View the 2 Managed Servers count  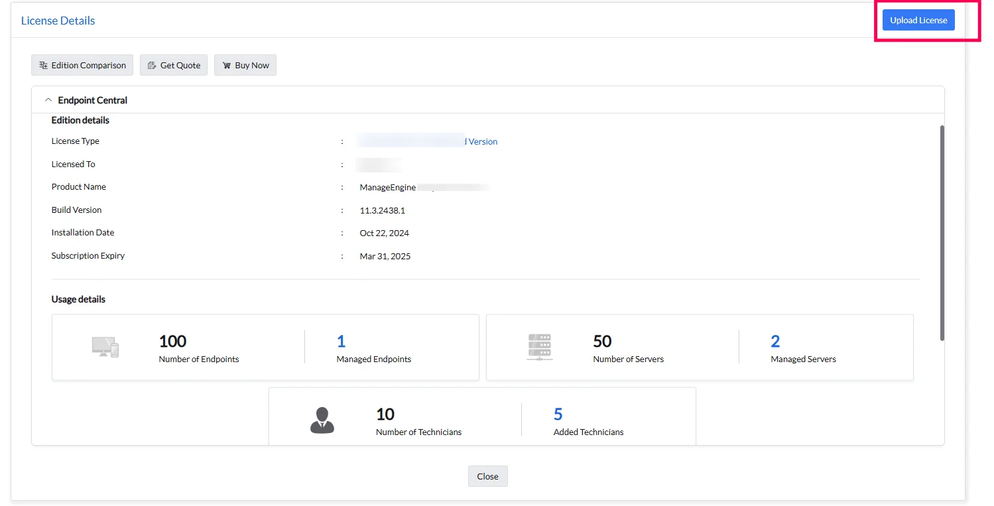(x=775, y=342)
